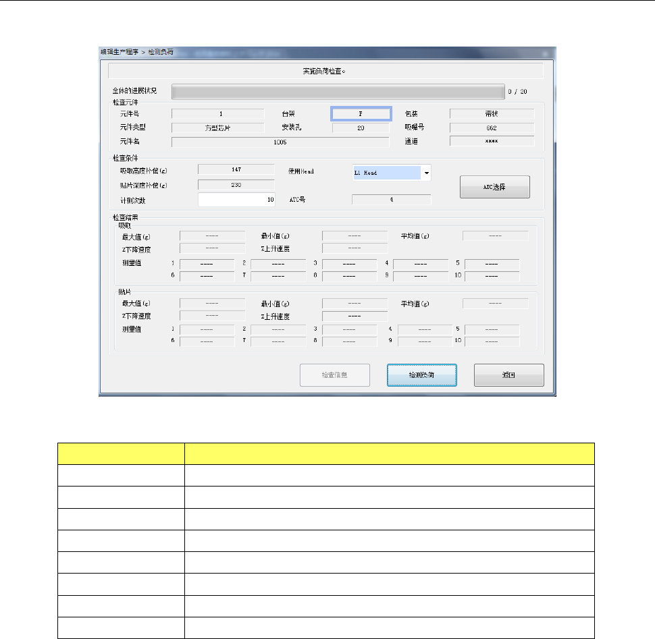Click the 通道 field showing ****
Screen dimensions: 655x639
click(x=492, y=141)
